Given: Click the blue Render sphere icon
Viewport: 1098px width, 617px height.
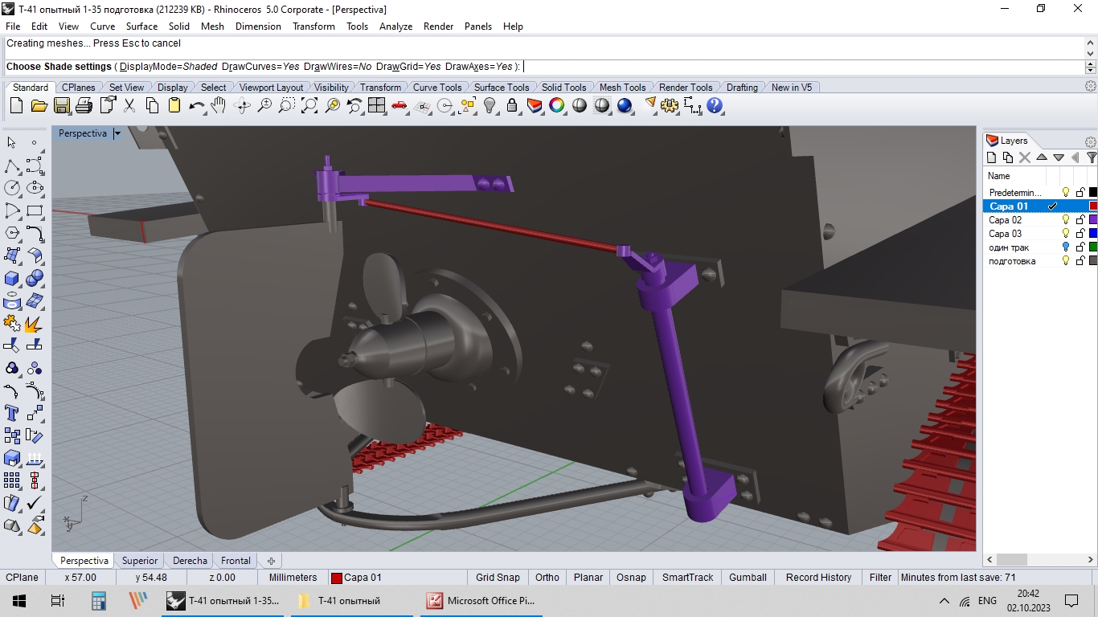Looking at the screenshot, I should click(625, 105).
